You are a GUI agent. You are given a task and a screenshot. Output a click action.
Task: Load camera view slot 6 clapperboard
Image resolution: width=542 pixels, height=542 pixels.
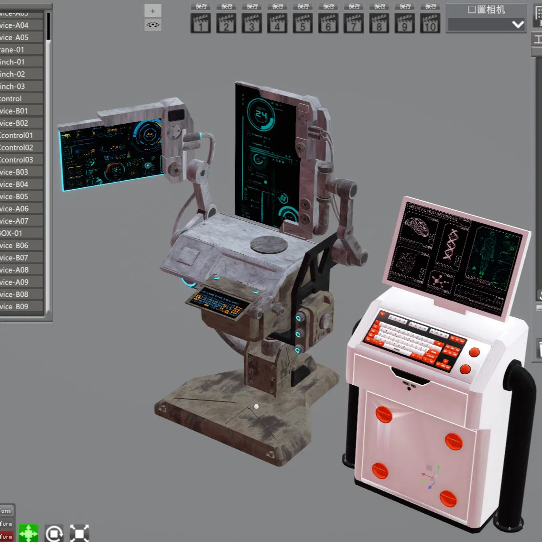[328, 23]
